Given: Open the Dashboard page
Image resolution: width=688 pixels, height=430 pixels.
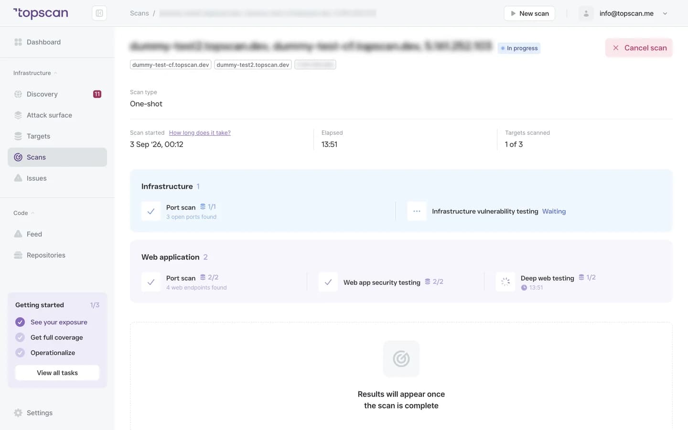Looking at the screenshot, I should (57, 42).
